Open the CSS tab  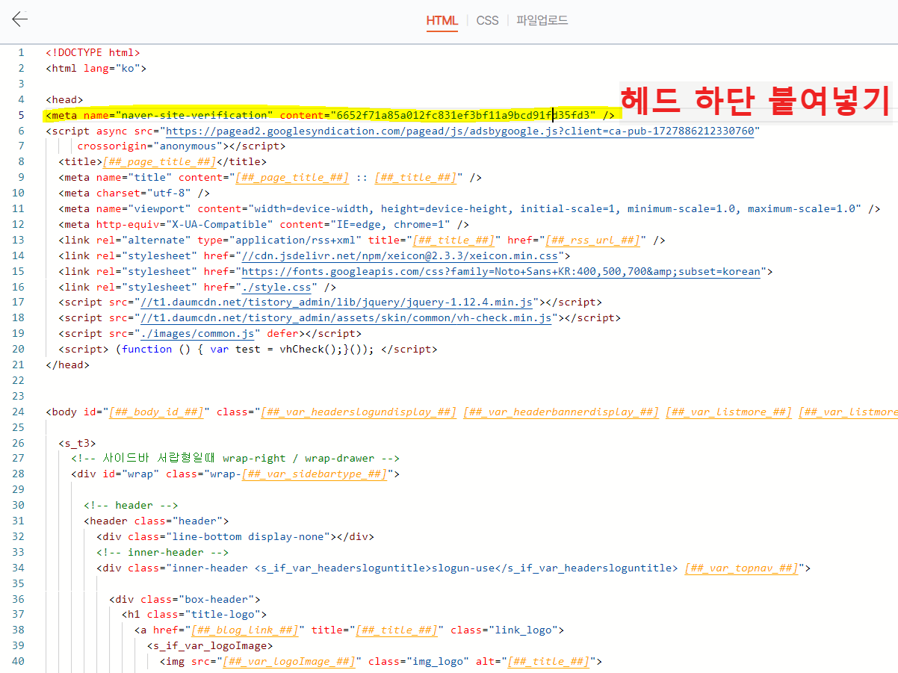click(x=487, y=21)
